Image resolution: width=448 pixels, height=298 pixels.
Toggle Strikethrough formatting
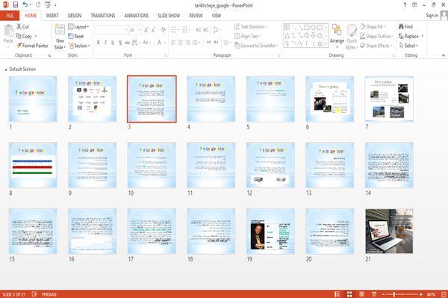click(128, 43)
